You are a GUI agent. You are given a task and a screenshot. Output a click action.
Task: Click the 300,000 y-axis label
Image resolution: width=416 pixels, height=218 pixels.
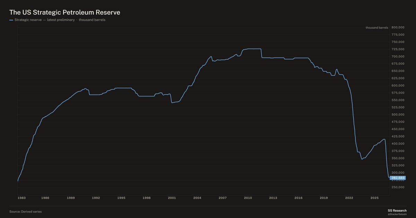398,173
